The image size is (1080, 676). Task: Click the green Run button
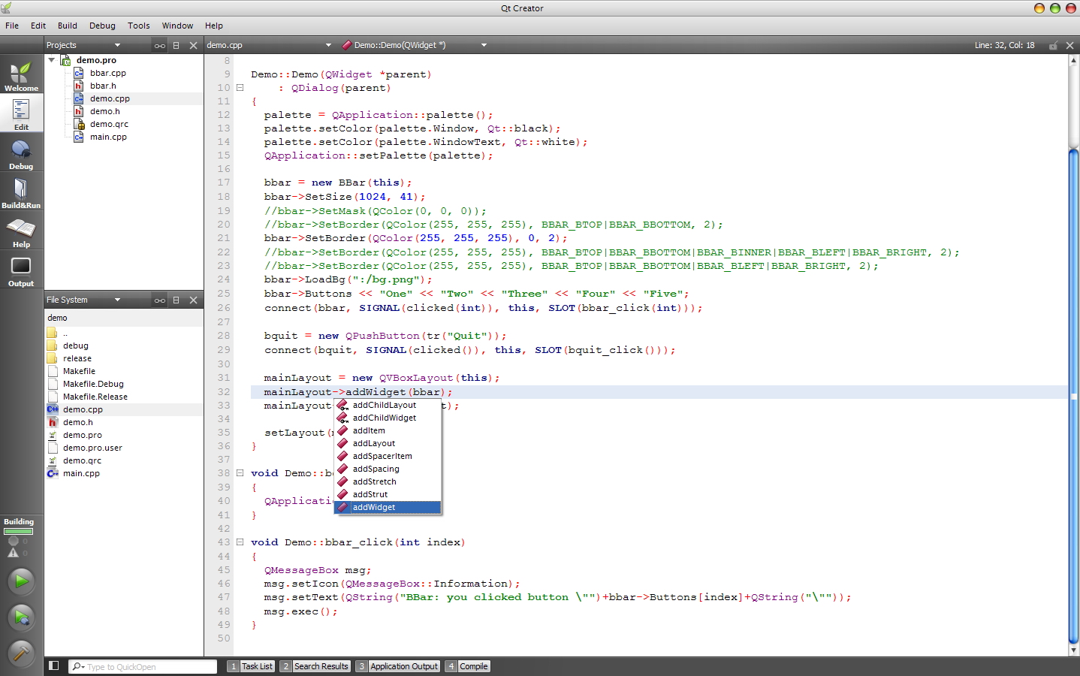21,581
